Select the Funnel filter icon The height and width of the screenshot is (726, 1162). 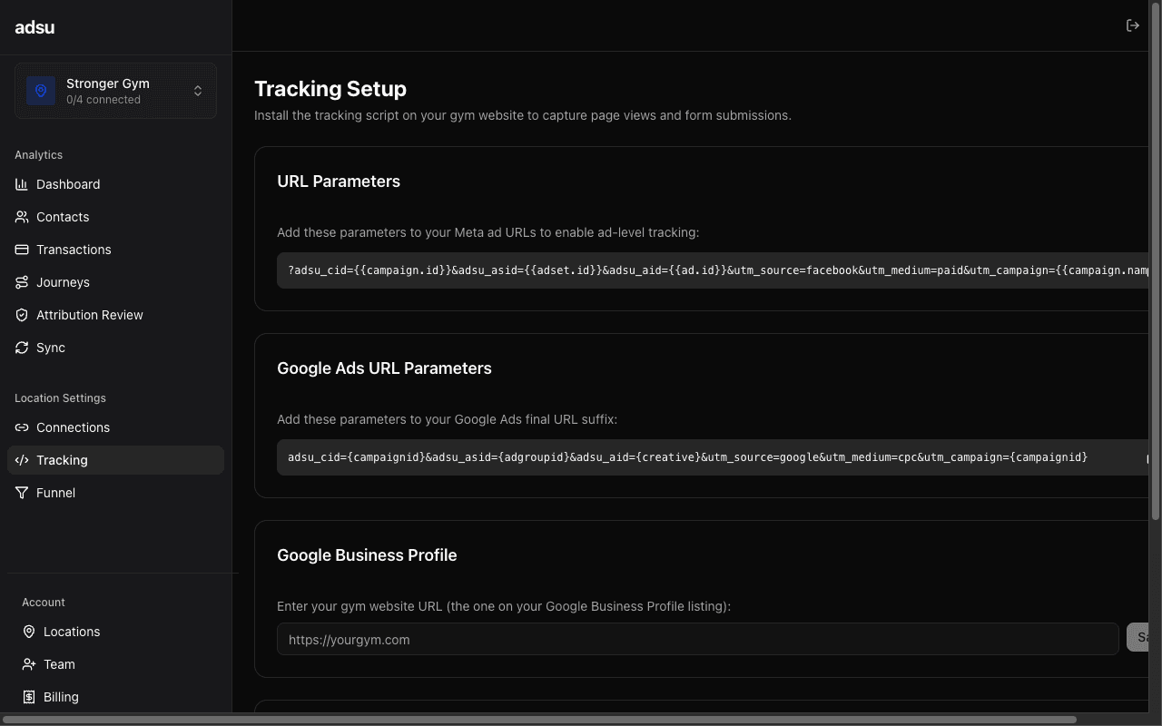tap(21, 493)
